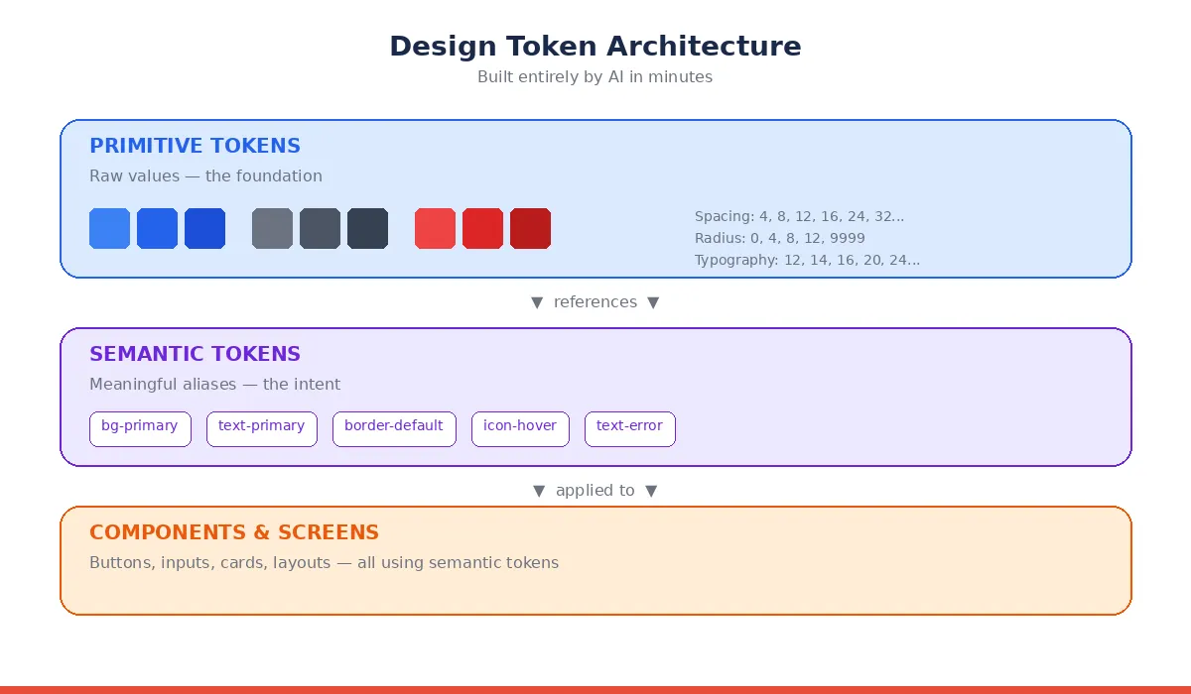Pick the lightest red swatch
This screenshot has height=694, width=1191.
click(x=435, y=228)
